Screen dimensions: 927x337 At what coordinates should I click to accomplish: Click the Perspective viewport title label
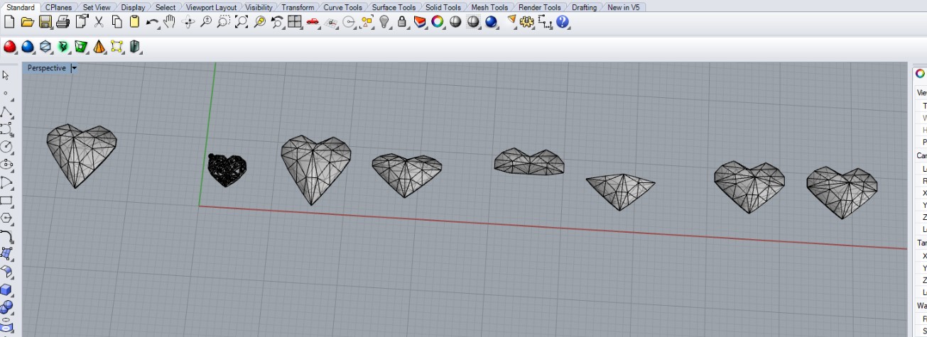click(x=47, y=68)
